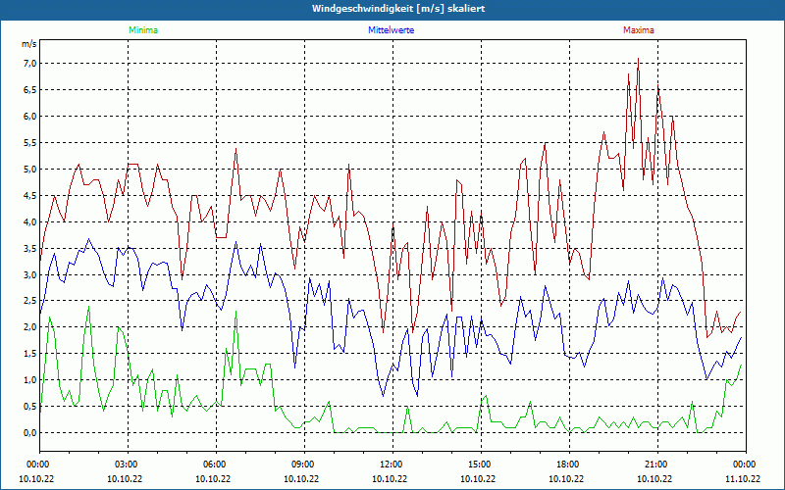Click the red Maxima legend label
Viewport: 785px width, 490px height.
click(x=639, y=30)
